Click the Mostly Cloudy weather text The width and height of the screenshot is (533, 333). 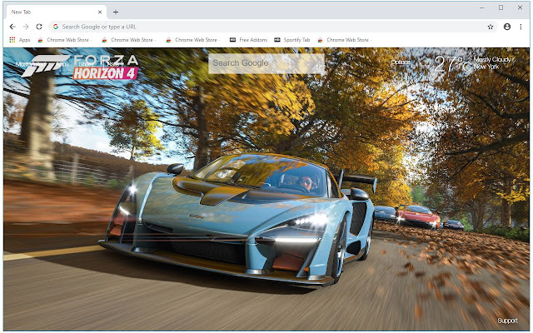(x=492, y=59)
